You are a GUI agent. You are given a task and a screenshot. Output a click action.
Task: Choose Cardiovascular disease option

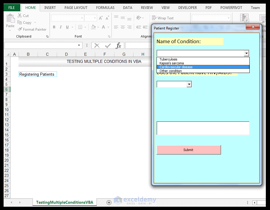[x=203, y=67]
